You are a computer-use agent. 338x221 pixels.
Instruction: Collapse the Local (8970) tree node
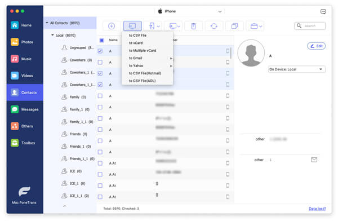coord(52,35)
